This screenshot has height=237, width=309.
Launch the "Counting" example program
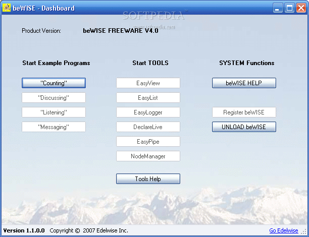coord(54,83)
